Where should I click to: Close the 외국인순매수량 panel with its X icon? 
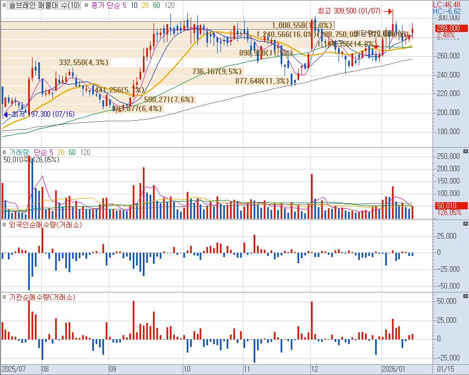point(465,225)
